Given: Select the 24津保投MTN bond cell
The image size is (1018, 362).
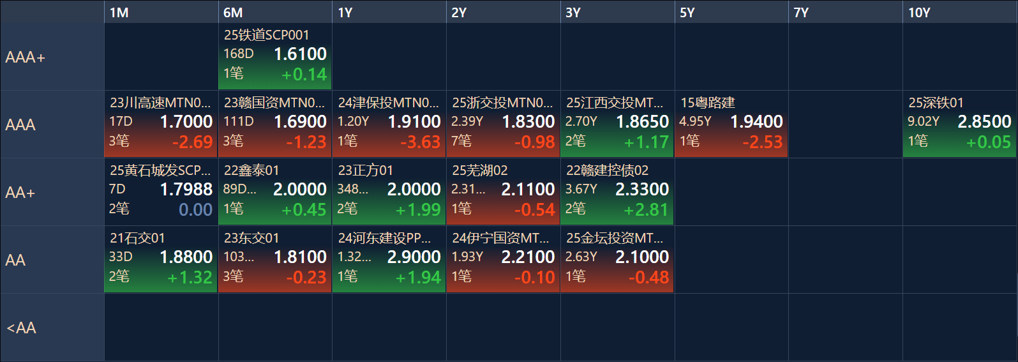Looking at the screenshot, I should 389,124.
